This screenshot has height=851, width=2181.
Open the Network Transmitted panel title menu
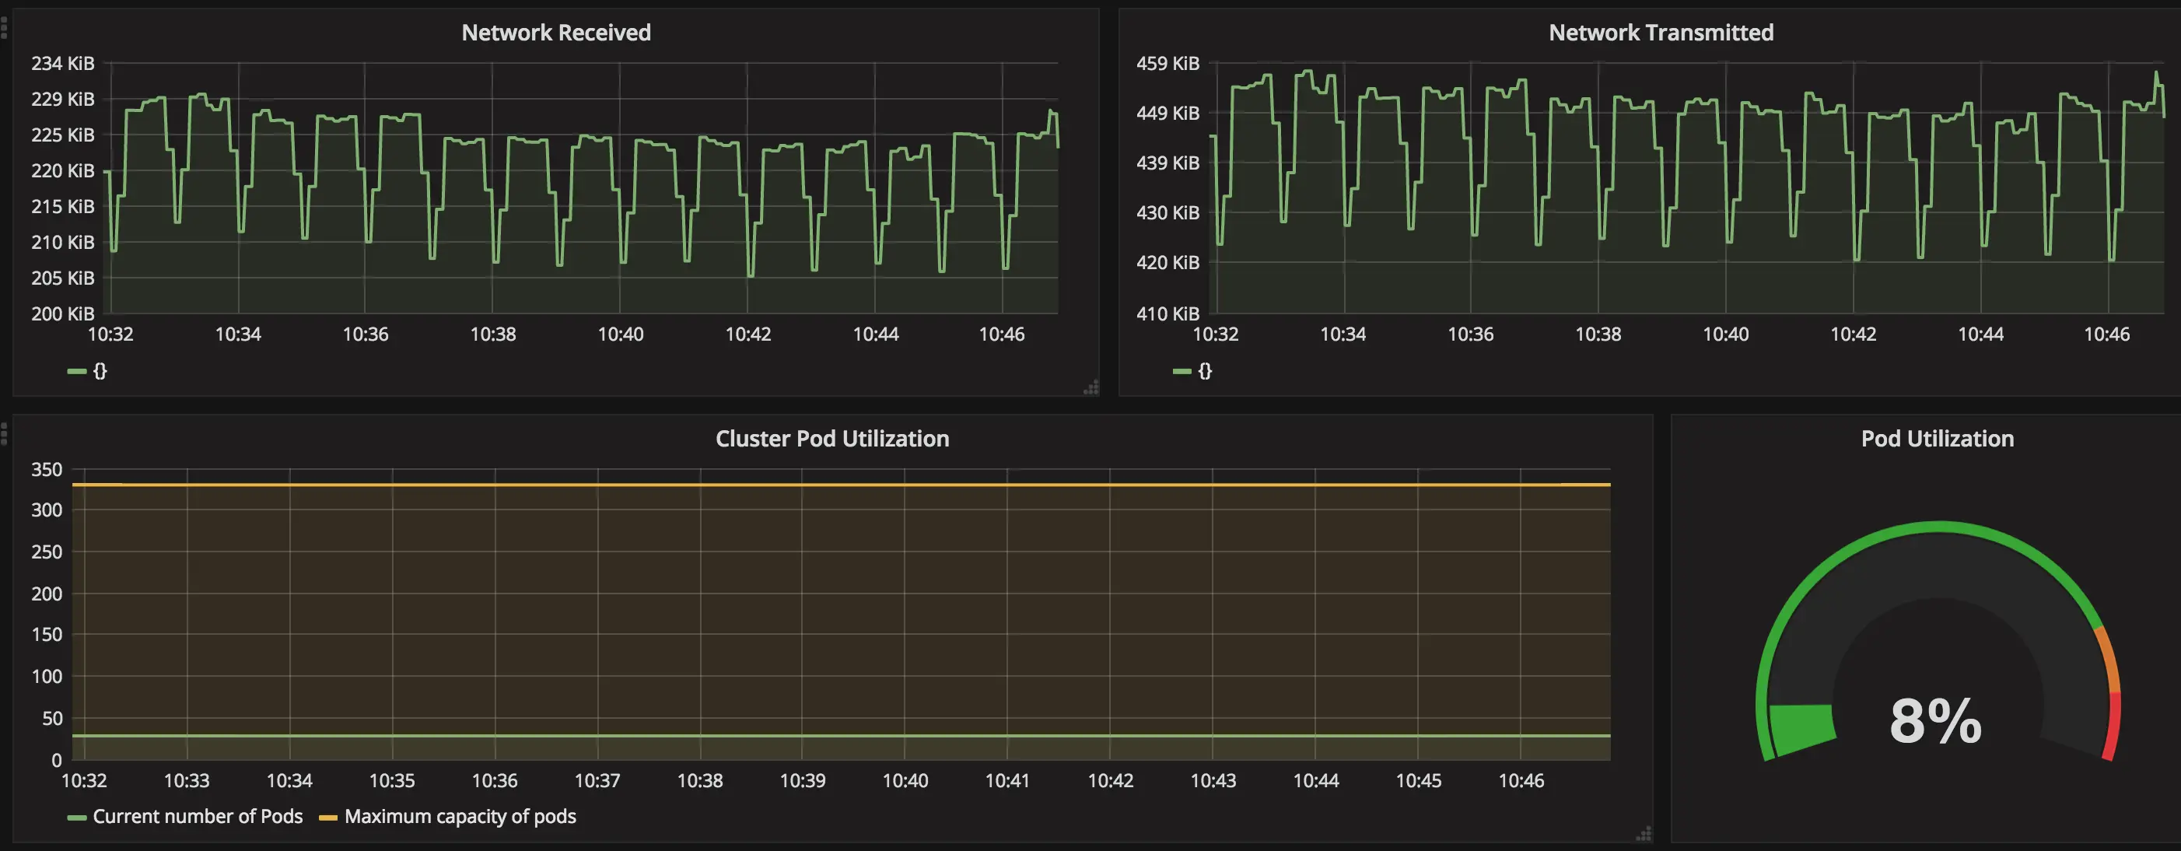click(1661, 32)
